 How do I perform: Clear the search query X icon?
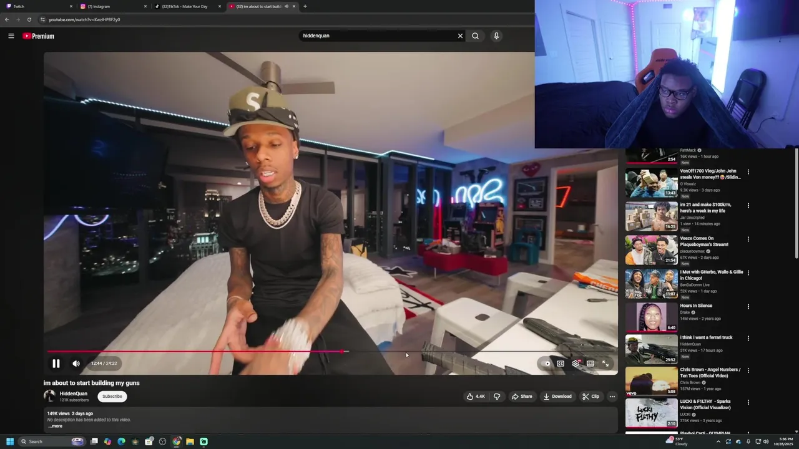461,36
